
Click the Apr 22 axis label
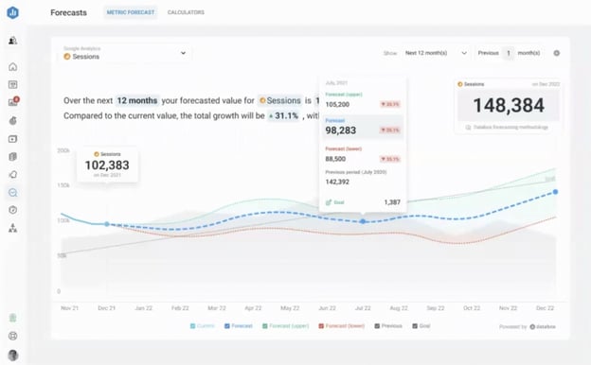(x=253, y=308)
